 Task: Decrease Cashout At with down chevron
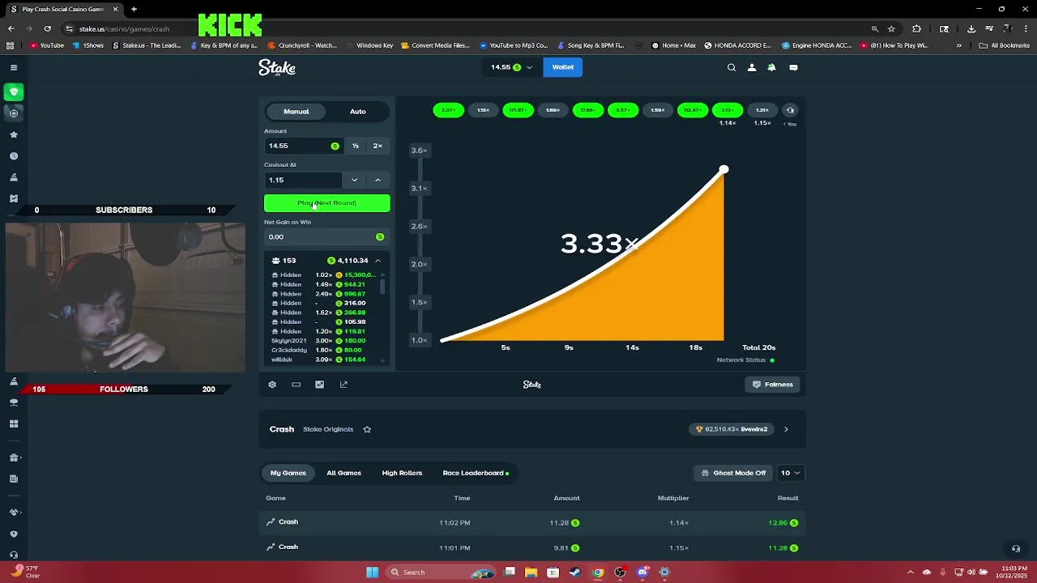(354, 180)
